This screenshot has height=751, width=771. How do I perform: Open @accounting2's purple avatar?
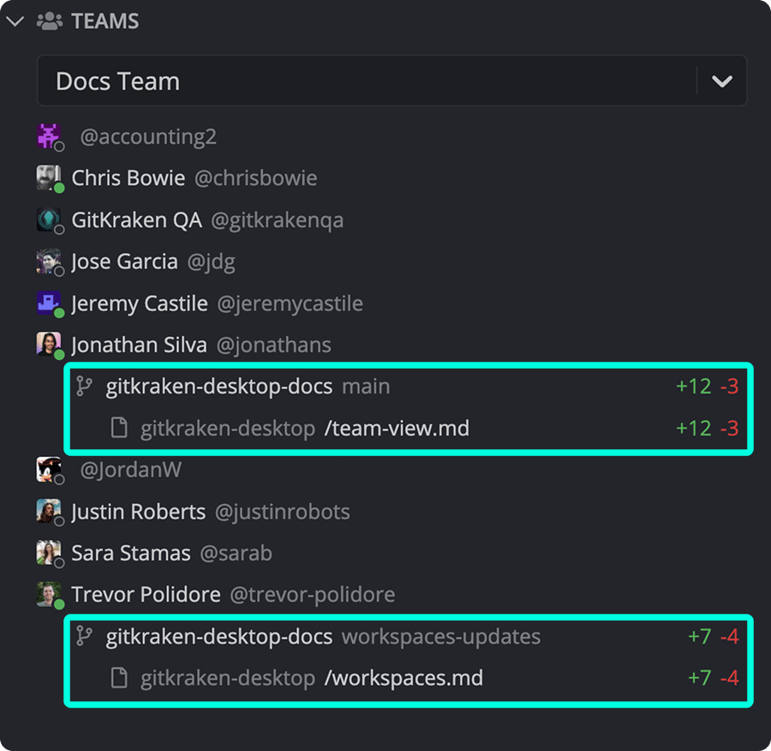[x=49, y=135]
